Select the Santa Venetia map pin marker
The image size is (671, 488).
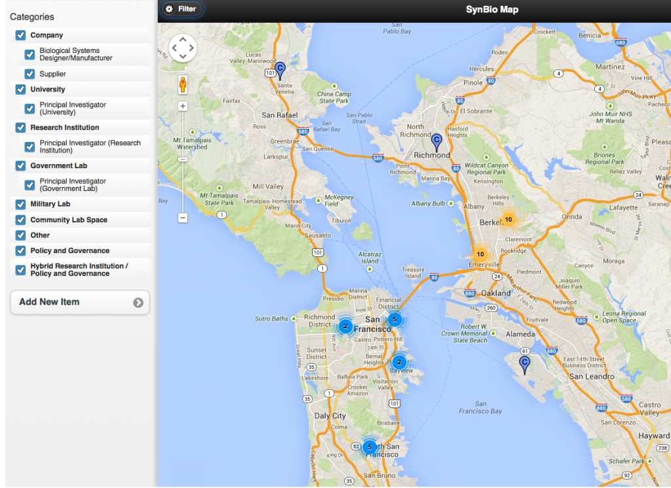point(280,69)
